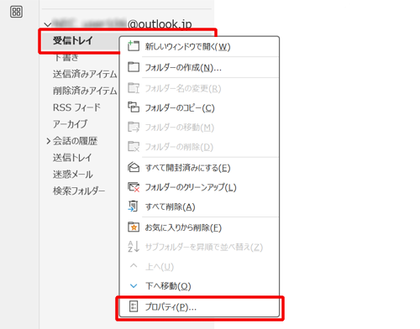Choose フォルダーのクリーンアップ(L) menu entry

pyautogui.click(x=199, y=187)
